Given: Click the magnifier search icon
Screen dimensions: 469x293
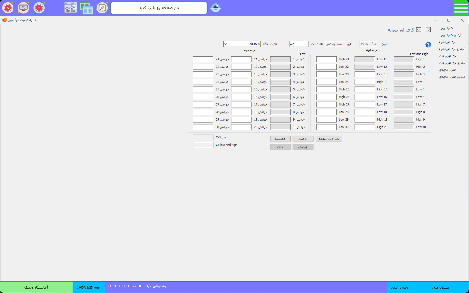Looking at the screenshot, I should tap(102, 8).
